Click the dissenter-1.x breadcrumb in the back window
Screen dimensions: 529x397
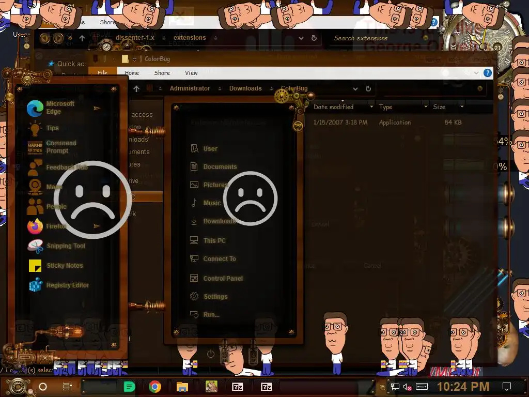coord(135,38)
